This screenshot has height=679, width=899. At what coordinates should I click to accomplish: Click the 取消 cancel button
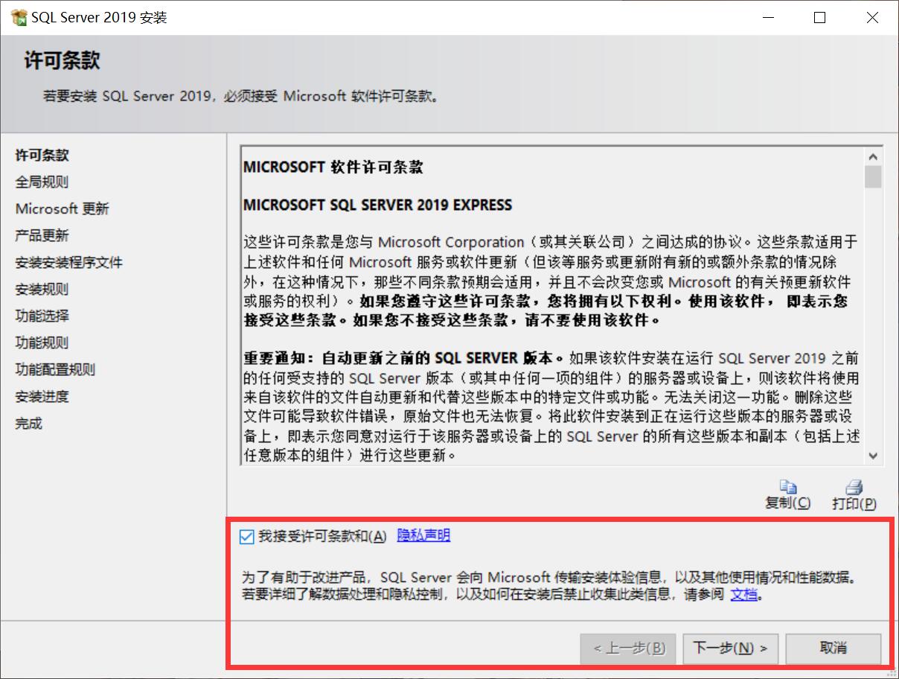[834, 648]
